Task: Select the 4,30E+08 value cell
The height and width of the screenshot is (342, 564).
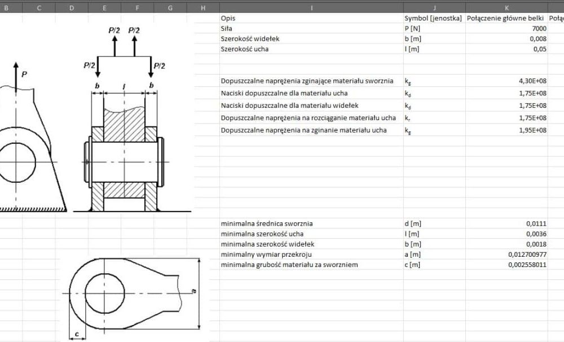Action: (506, 81)
